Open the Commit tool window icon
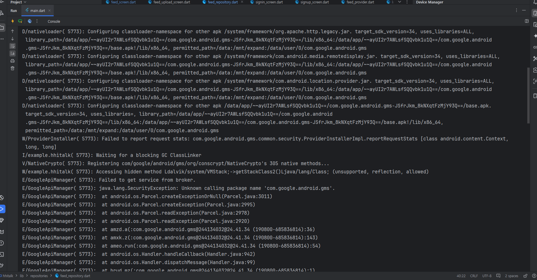 pyautogui.click(x=2, y=2)
